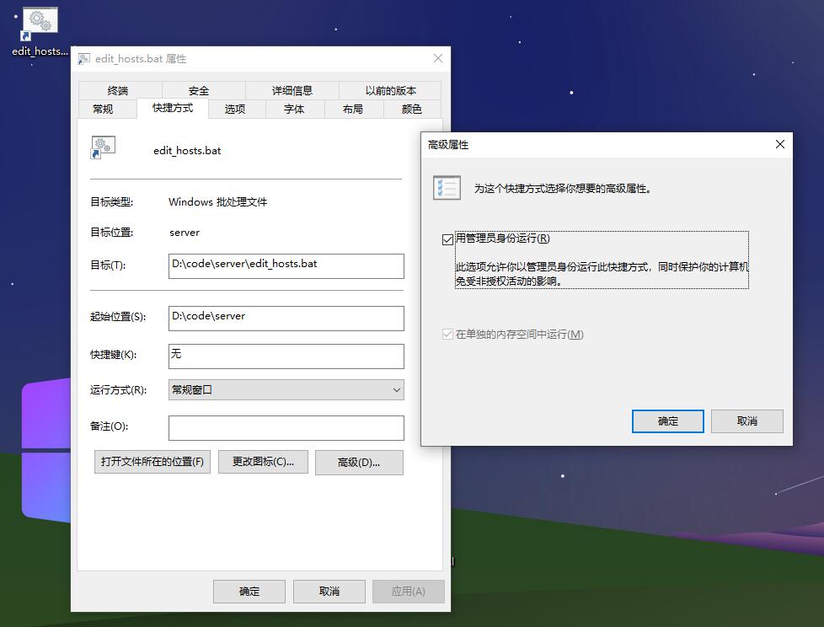This screenshot has height=627, width=824.
Task: Open the 布局 tab
Action: point(353,109)
